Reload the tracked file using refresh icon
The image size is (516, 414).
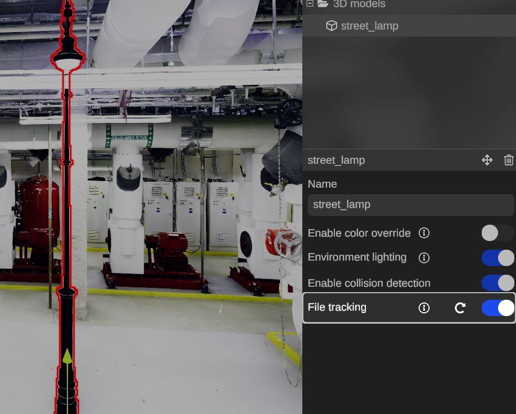pos(460,308)
